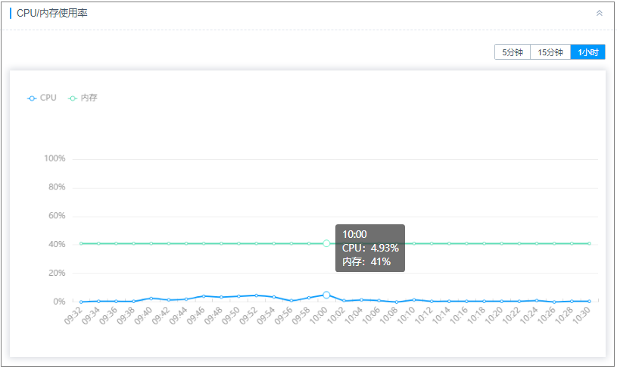Image resolution: width=617 pixels, height=369 pixels.
Task: Switch to the 15分钟 time range
Action: tap(550, 52)
